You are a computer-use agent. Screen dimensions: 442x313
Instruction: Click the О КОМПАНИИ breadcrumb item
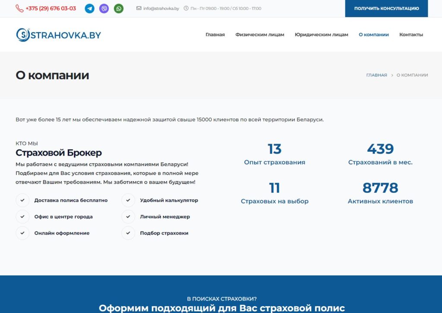click(412, 75)
